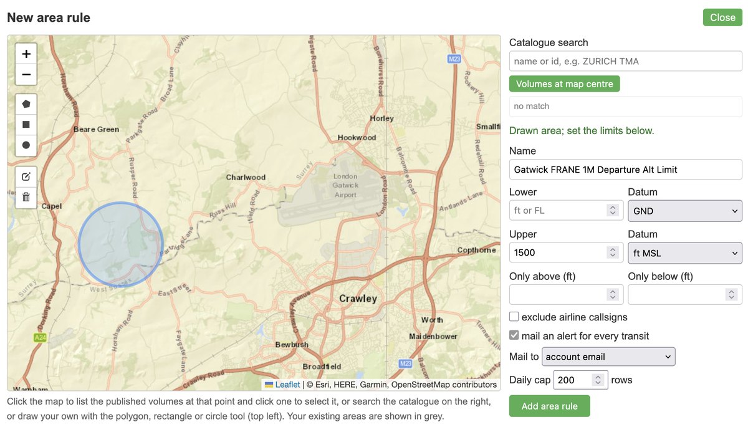The width and height of the screenshot is (748, 432).
Task: Click the Daily cap stepper arrows
Action: coord(597,380)
